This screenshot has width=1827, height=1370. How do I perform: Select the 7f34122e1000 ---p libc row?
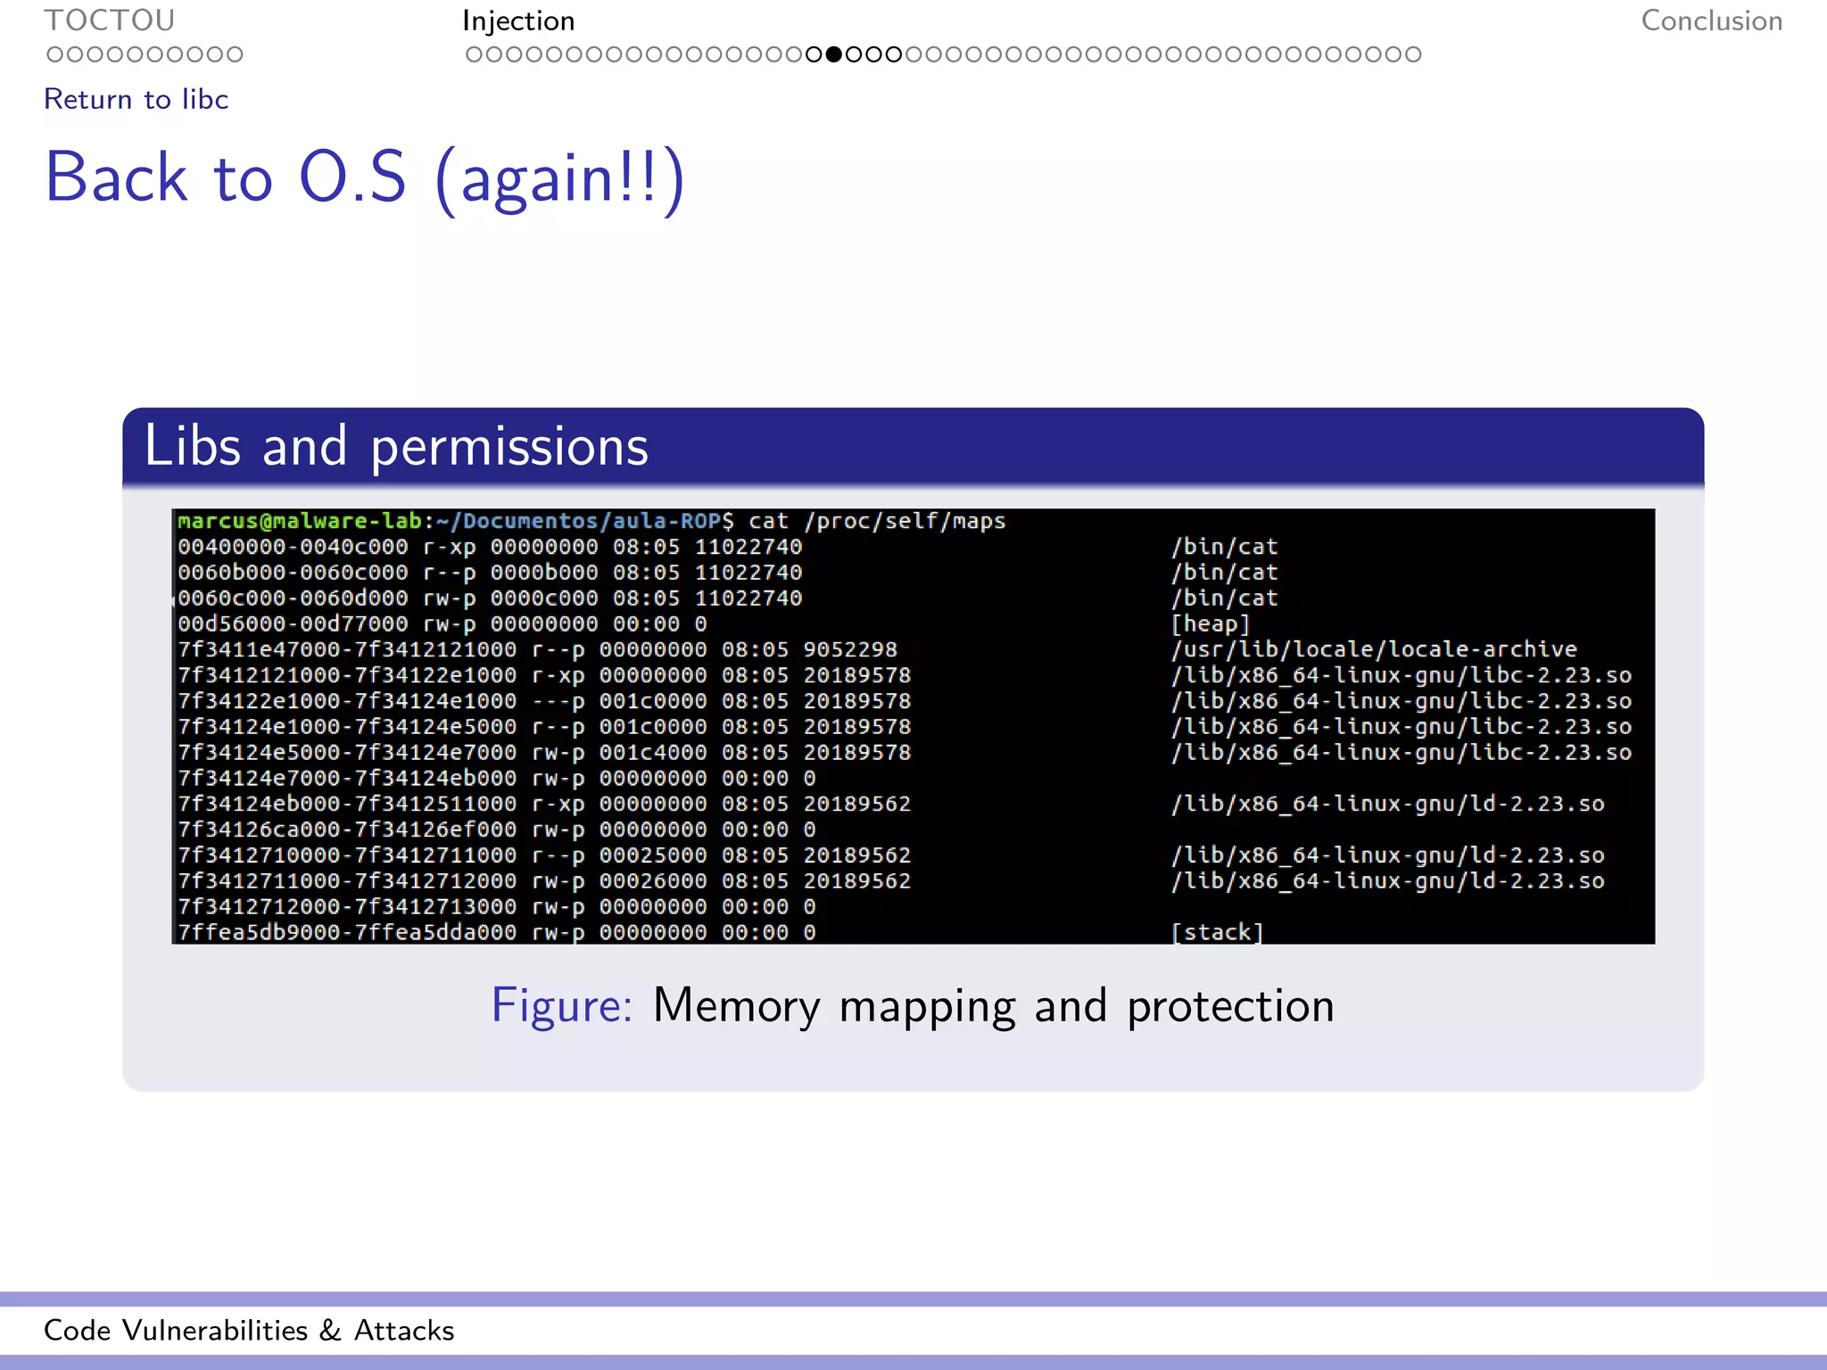click(905, 701)
